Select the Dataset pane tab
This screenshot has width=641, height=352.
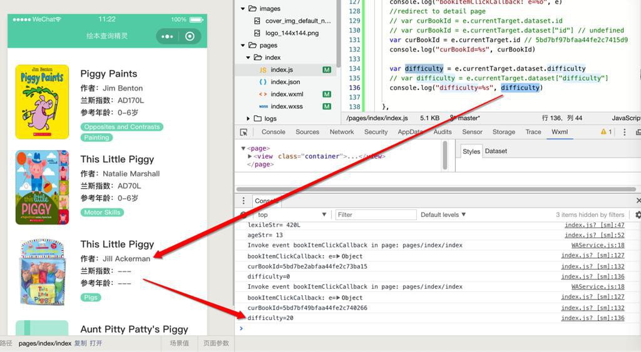[x=496, y=151]
